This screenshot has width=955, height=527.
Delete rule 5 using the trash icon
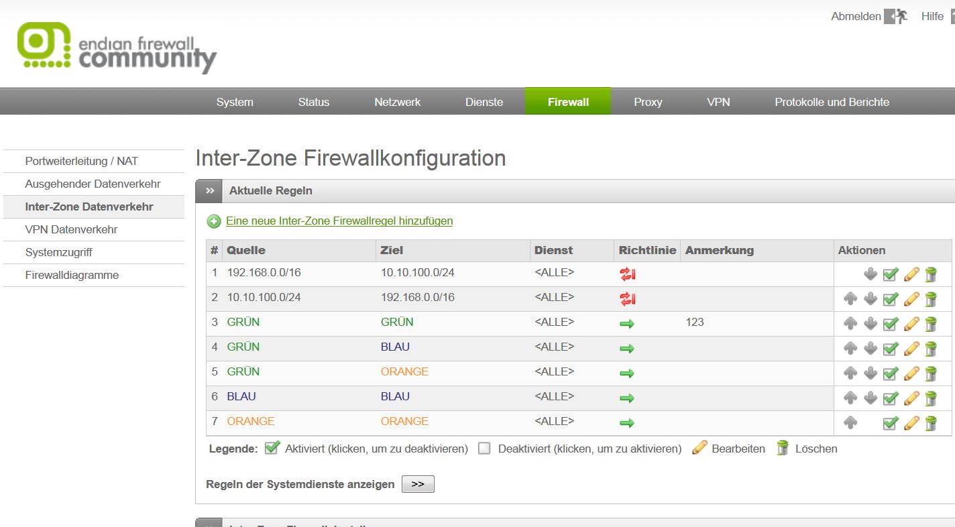(x=931, y=373)
